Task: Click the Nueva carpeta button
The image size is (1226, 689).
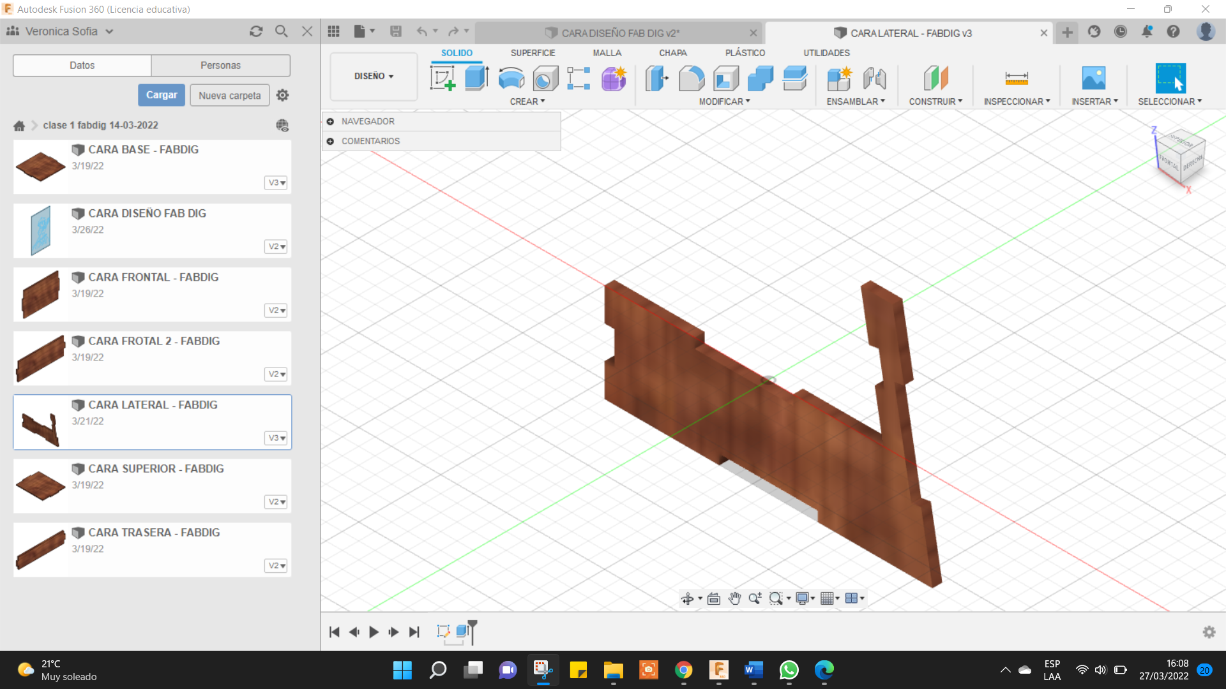Action: [229, 95]
